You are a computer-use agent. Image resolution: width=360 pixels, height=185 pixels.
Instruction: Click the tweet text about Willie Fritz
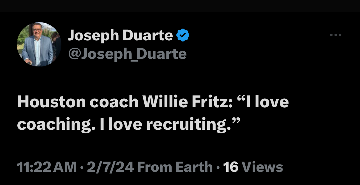(x=153, y=113)
